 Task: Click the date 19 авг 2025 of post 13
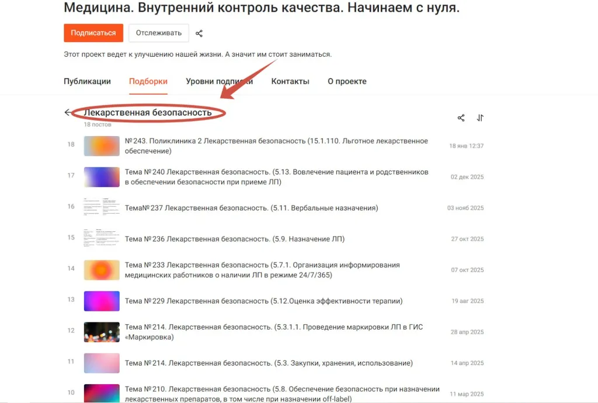[467, 301]
